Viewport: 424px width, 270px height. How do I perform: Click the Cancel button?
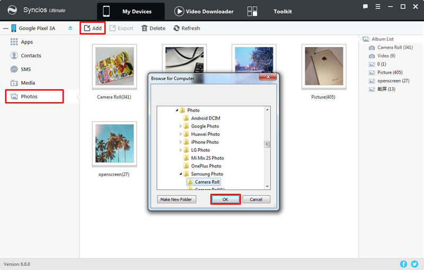(x=256, y=199)
